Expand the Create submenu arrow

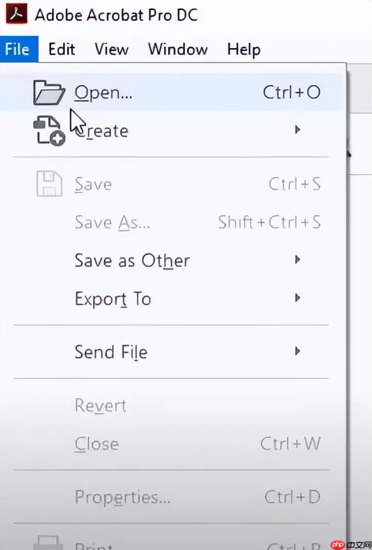click(297, 130)
